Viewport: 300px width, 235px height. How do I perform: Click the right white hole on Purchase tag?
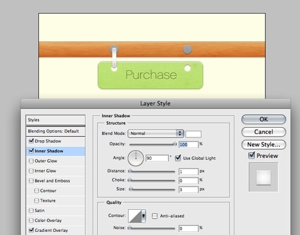tap(187, 68)
